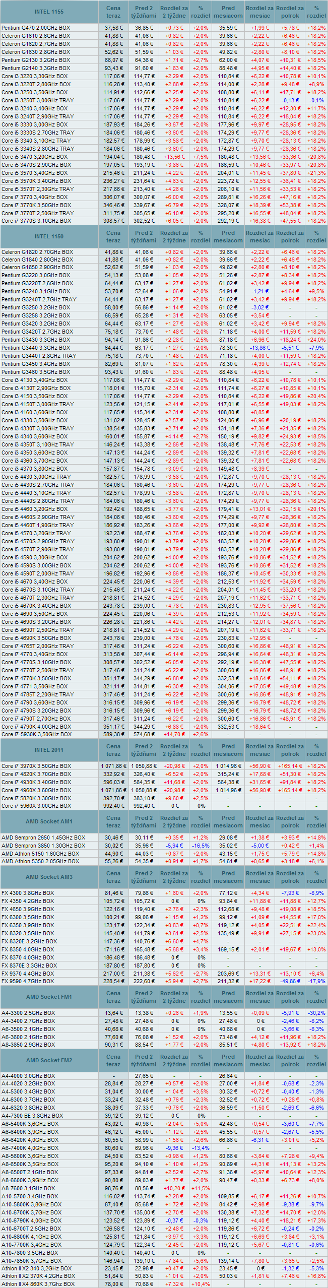Select the A4-7300 BE 3,8GHz BOX row name
This screenshot has width=328, height=1288.
tap(32, 1116)
